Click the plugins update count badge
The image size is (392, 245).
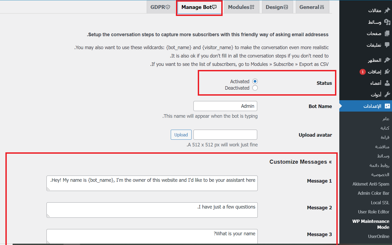pos(363,72)
